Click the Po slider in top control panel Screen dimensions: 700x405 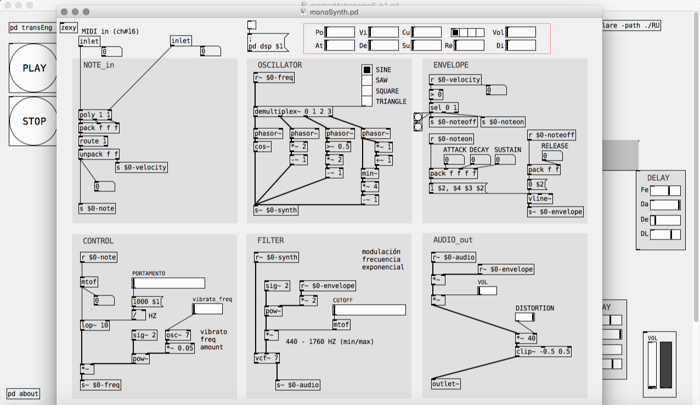pos(340,32)
